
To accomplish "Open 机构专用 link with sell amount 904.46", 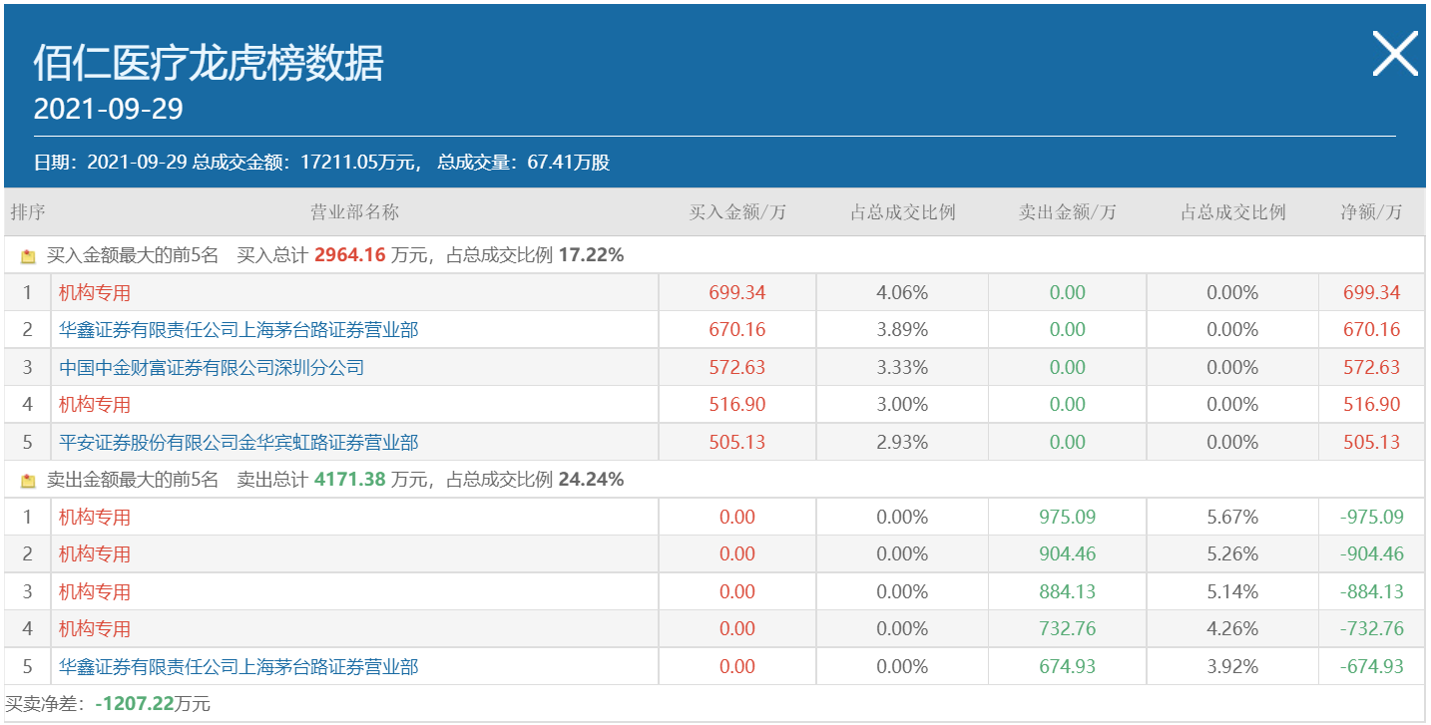I will 95,554.
